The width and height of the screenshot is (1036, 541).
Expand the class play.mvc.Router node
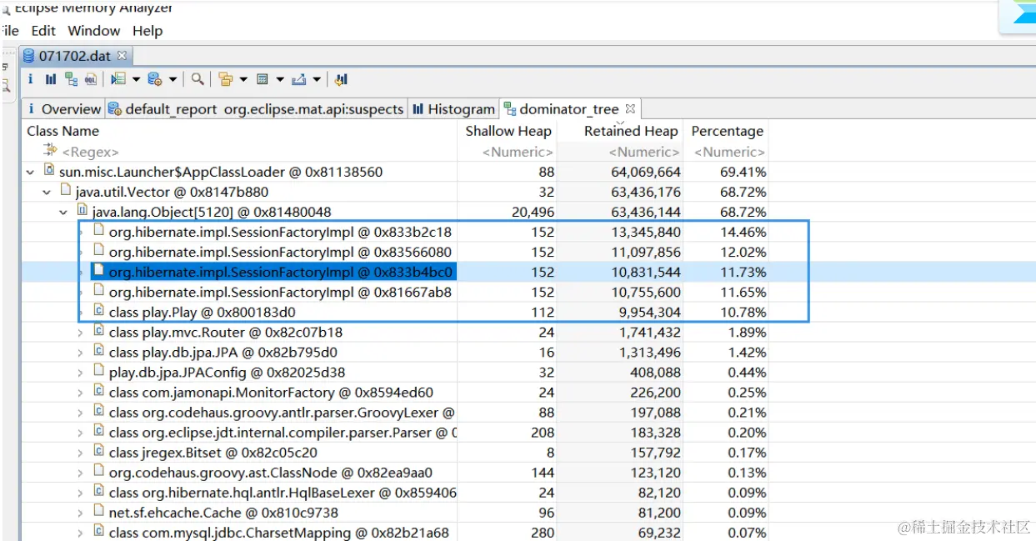click(81, 333)
